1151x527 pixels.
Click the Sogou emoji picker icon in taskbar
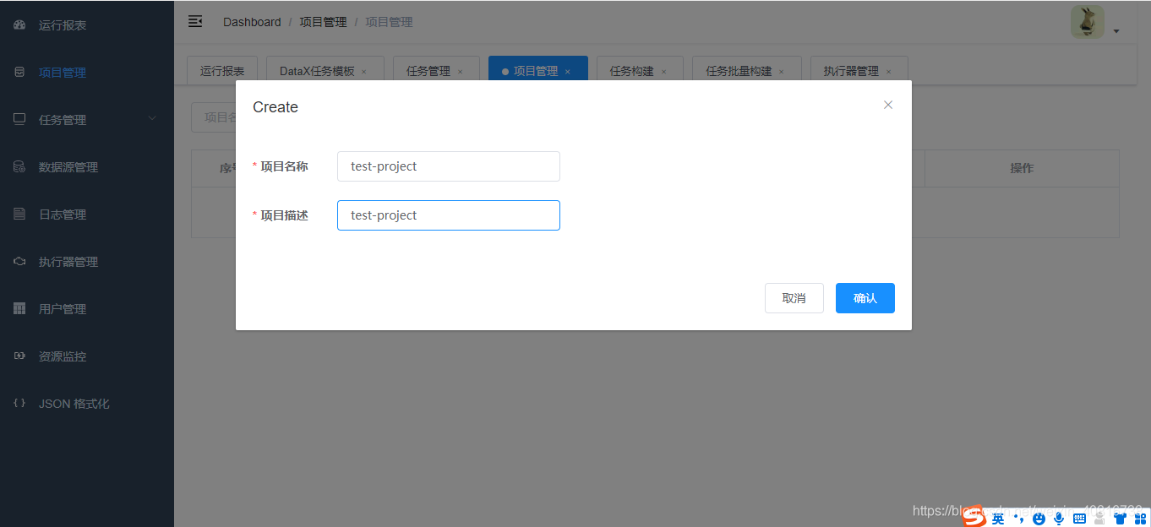pos(1039,518)
